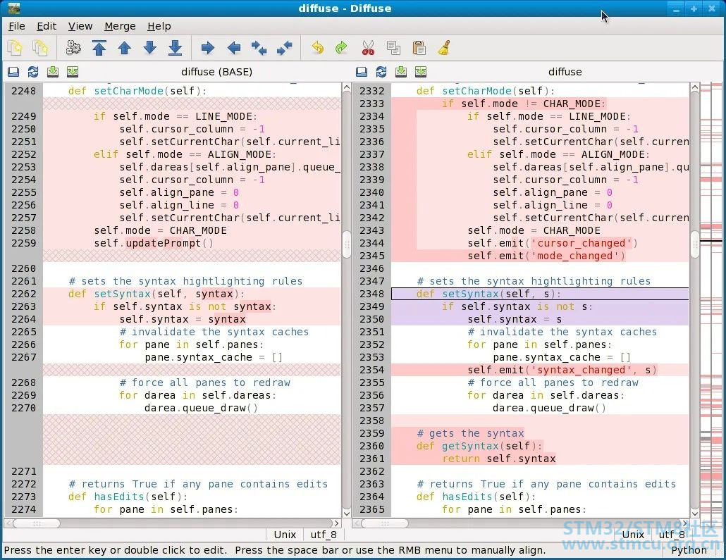The width and height of the screenshot is (726, 560).
Task: Click the paste clipboard icon
Action: coord(419,48)
